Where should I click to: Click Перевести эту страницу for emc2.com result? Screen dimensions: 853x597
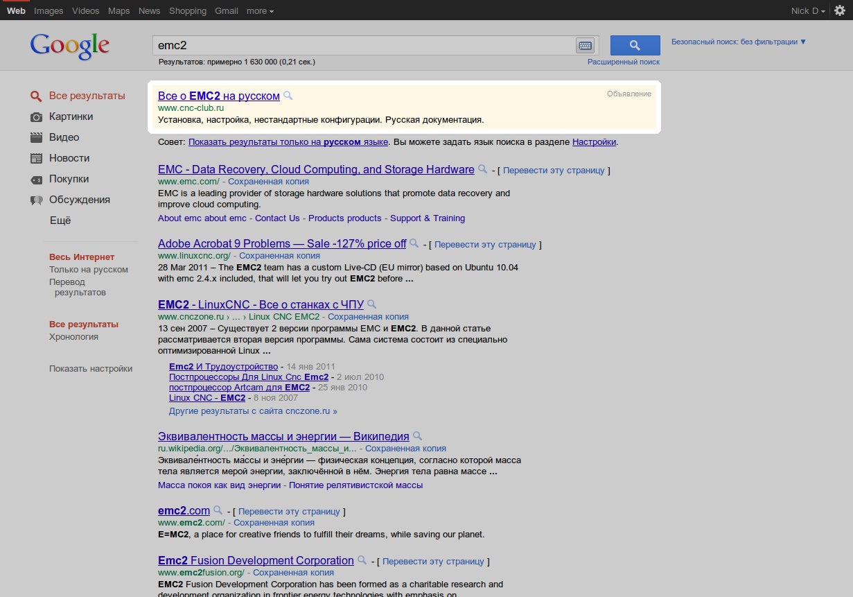(x=289, y=512)
